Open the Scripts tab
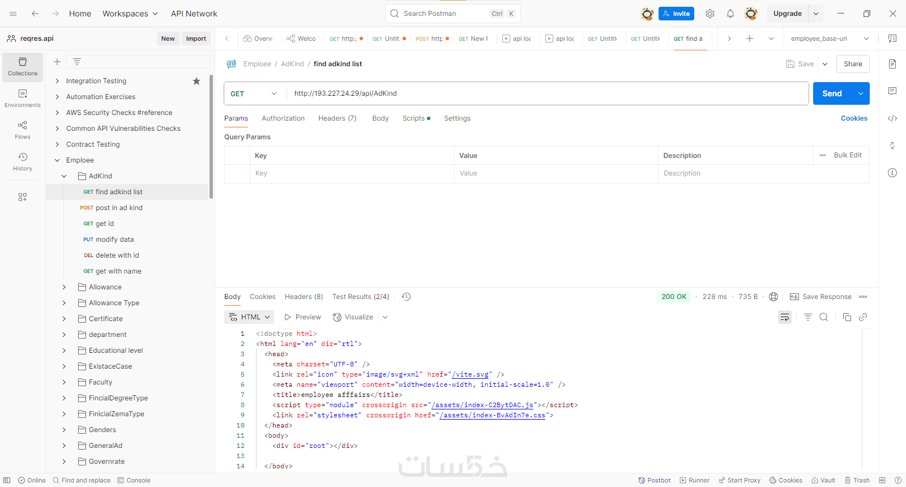The width and height of the screenshot is (906, 487). pyautogui.click(x=416, y=118)
